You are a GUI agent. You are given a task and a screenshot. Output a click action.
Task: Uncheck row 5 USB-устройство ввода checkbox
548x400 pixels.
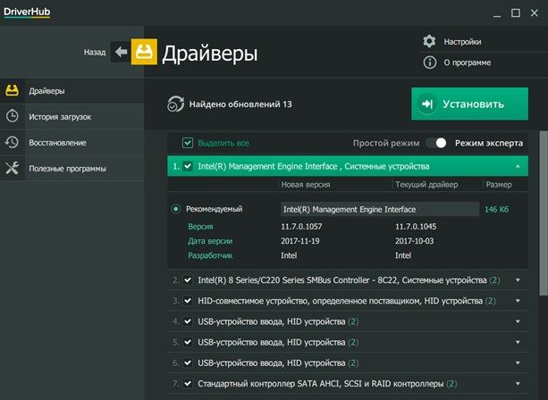tap(188, 342)
